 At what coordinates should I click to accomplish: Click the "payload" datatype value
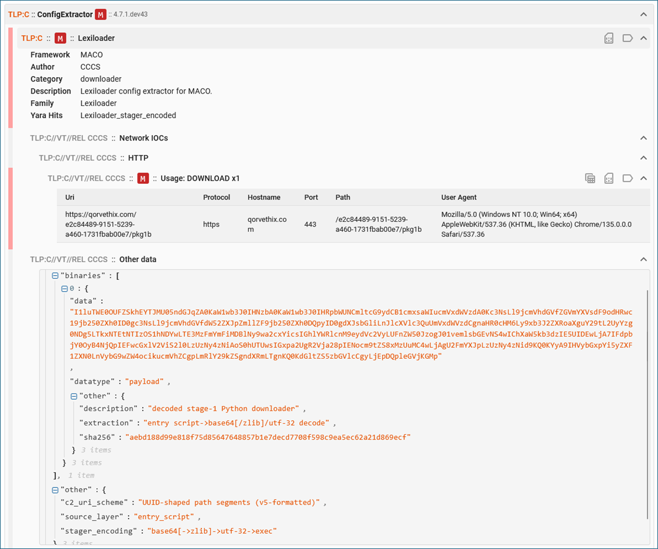pyautogui.click(x=145, y=382)
